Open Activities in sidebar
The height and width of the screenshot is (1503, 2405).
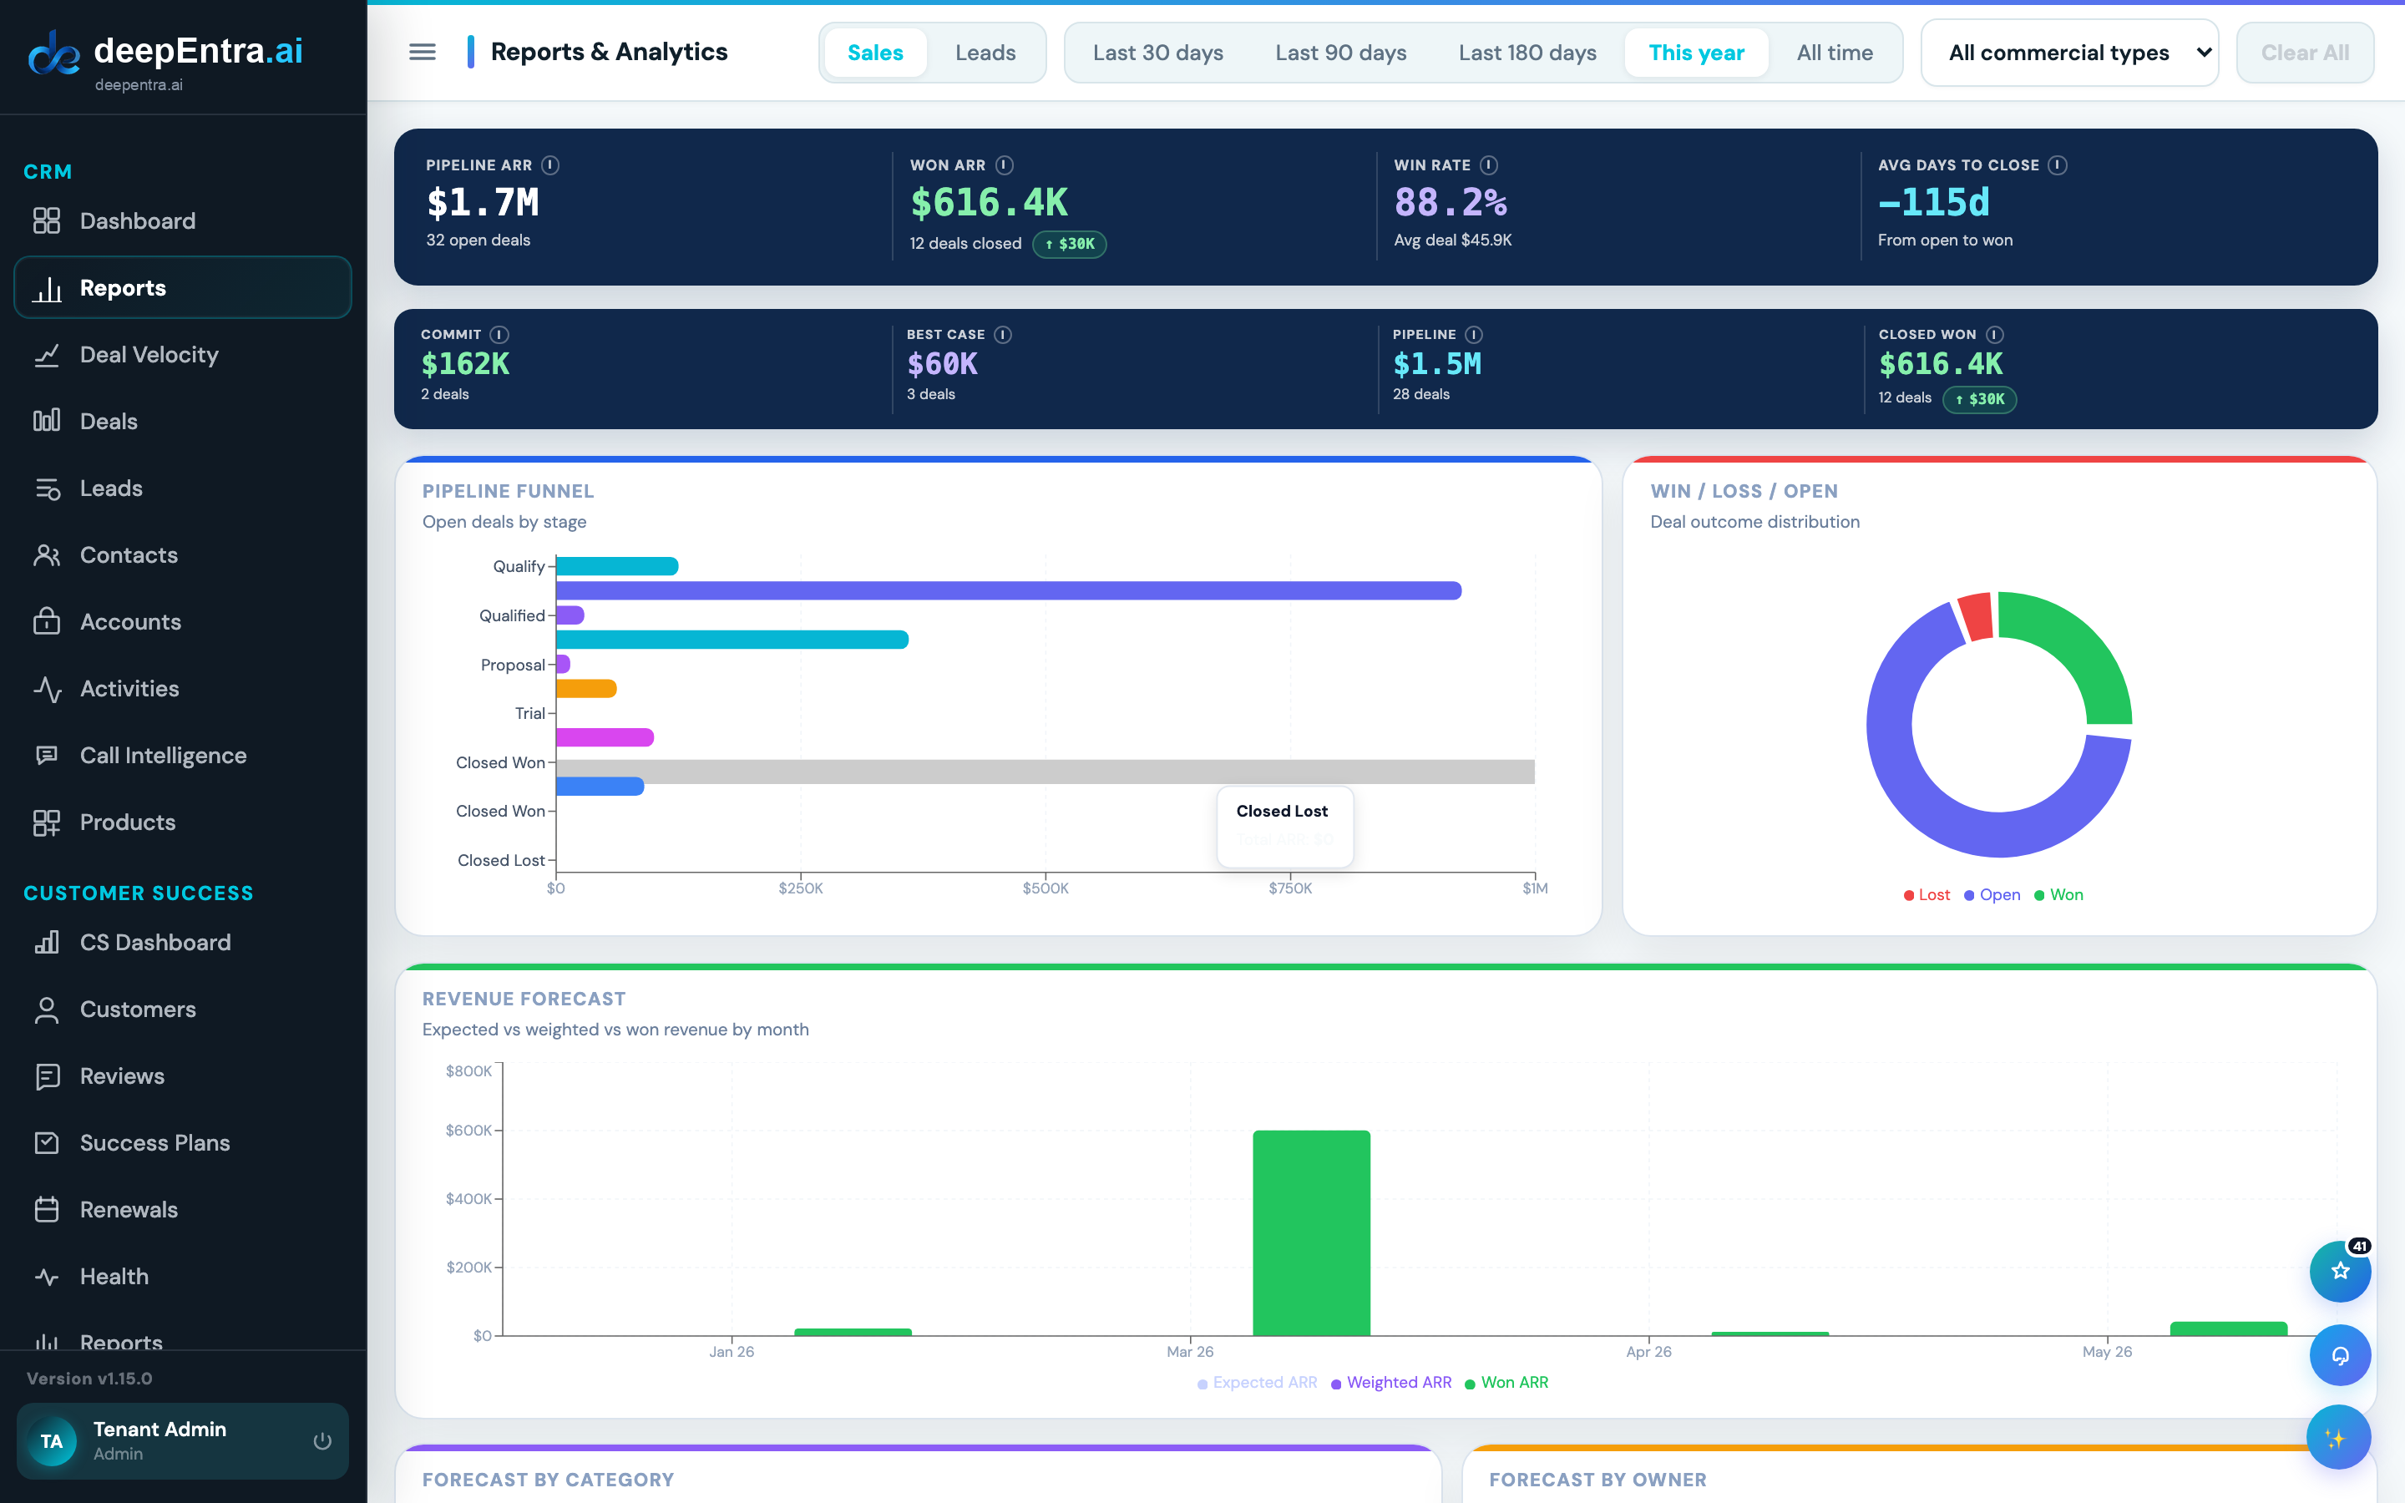tap(183, 688)
